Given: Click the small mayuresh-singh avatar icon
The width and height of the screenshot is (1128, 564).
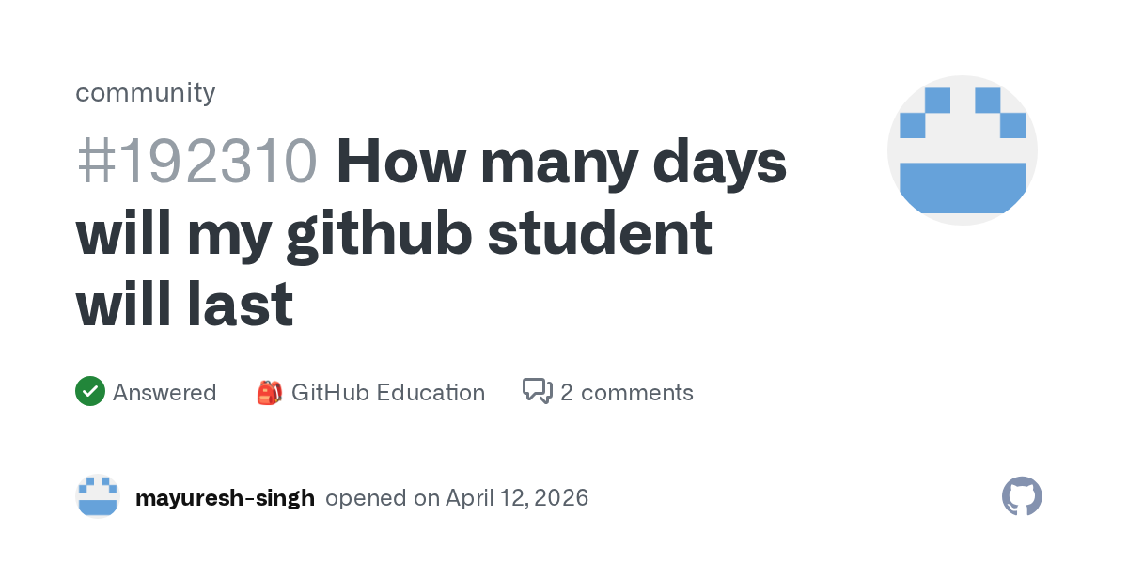Looking at the screenshot, I should click(x=98, y=496).
